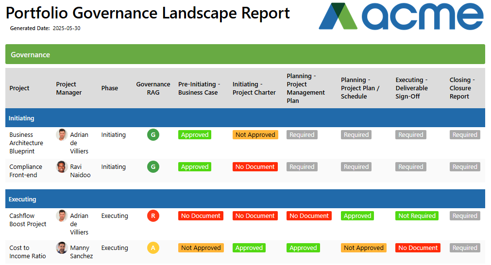Click green G RAG indicator for Compliance Front-end
Viewport: 491px width, 265px height.
click(x=153, y=167)
